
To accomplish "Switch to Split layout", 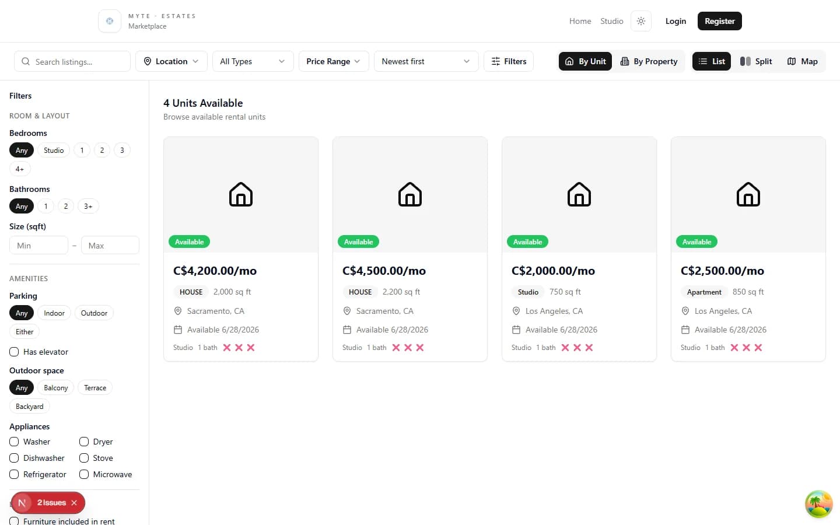I will pyautogui.click(x=756, y=61).
